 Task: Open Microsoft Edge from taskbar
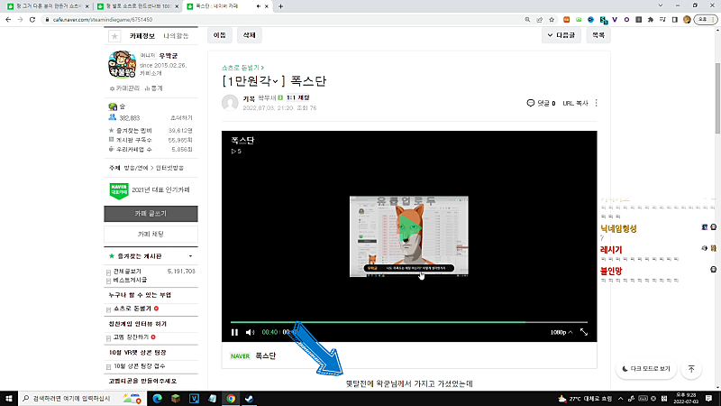(x=157, y=399)
